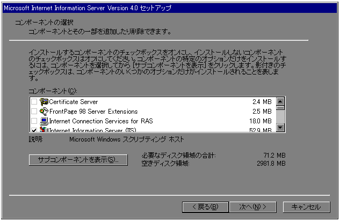This screenshot has width=340, height=222.
Task: Tick Internet Connection Services for RAS checkbox
Action: 34,121
